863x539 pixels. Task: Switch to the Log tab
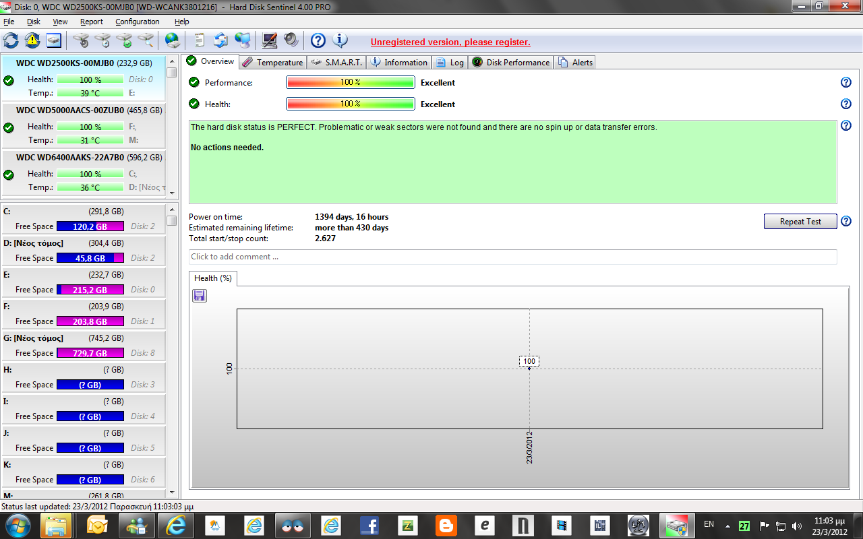click(450, 62)
